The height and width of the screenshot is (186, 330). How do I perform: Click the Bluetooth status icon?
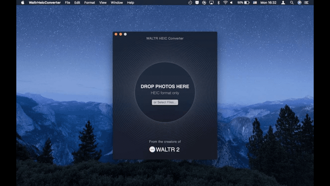pyautogui.click(x=218, y=3)
